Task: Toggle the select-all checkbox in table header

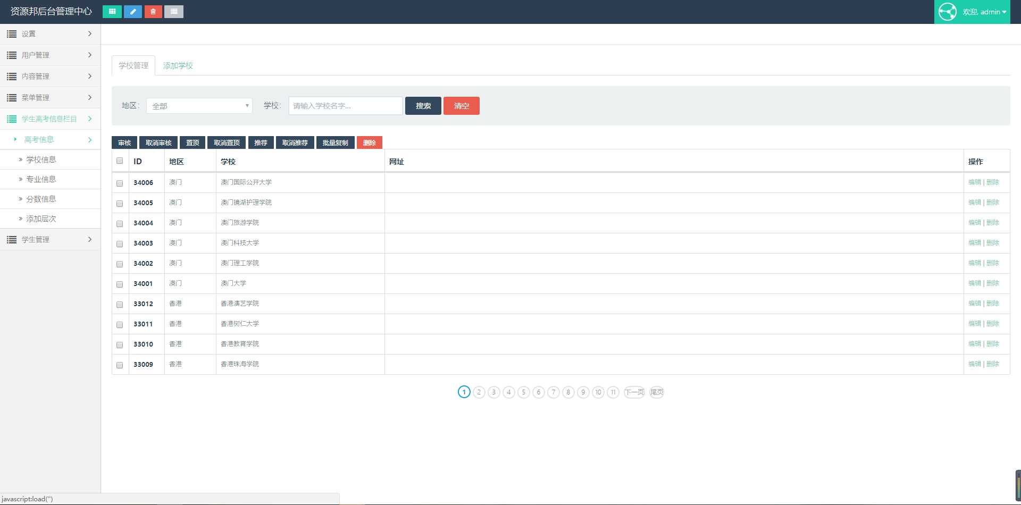Action: pyautogui.click(x=120, y=161)
